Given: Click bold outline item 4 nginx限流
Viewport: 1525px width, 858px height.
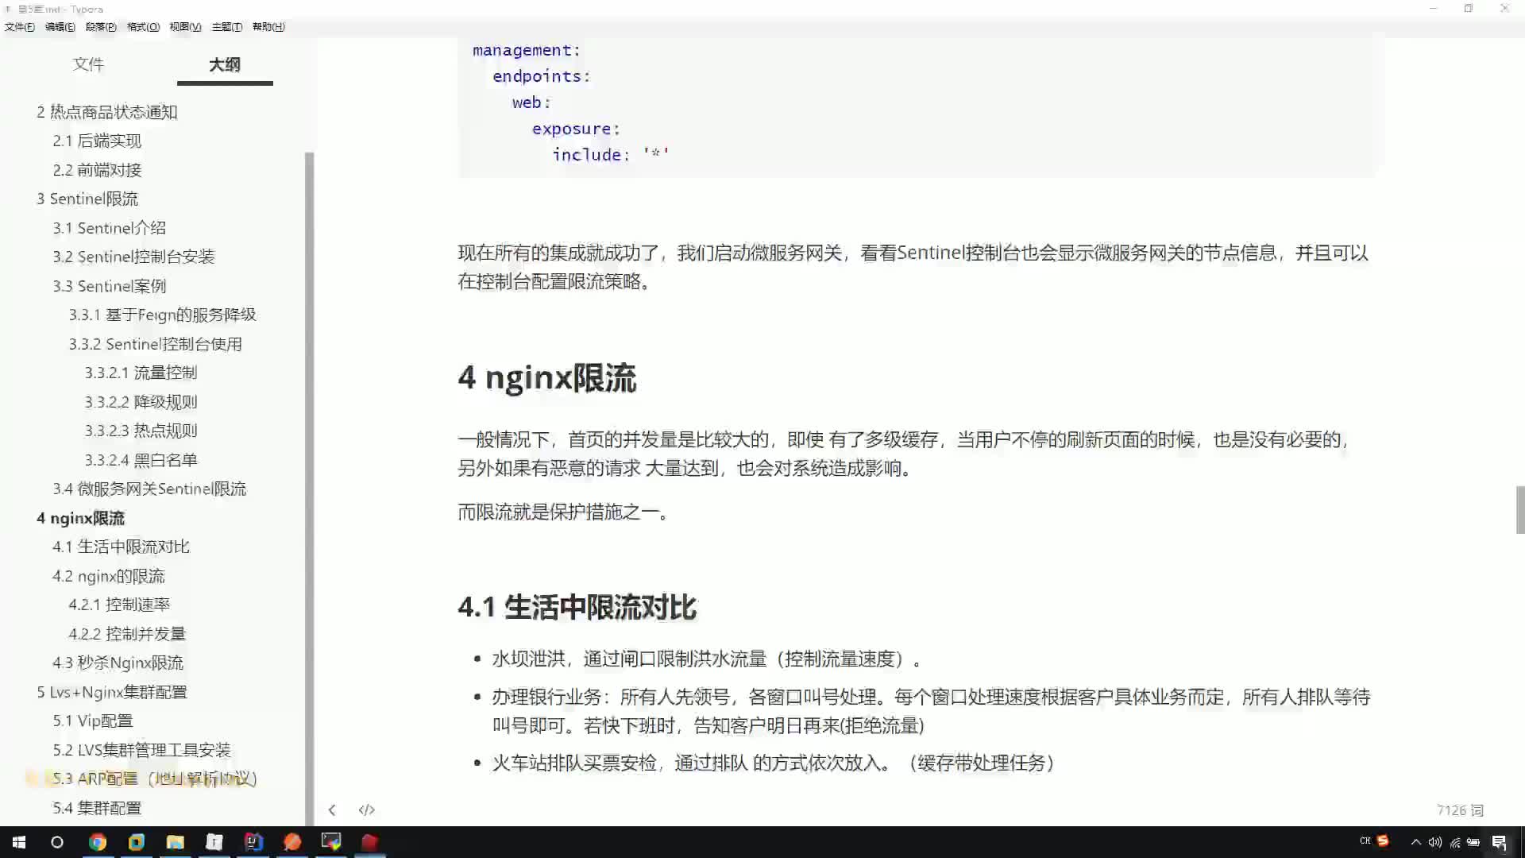Looking at the screenshot, I should click(80, 518).
